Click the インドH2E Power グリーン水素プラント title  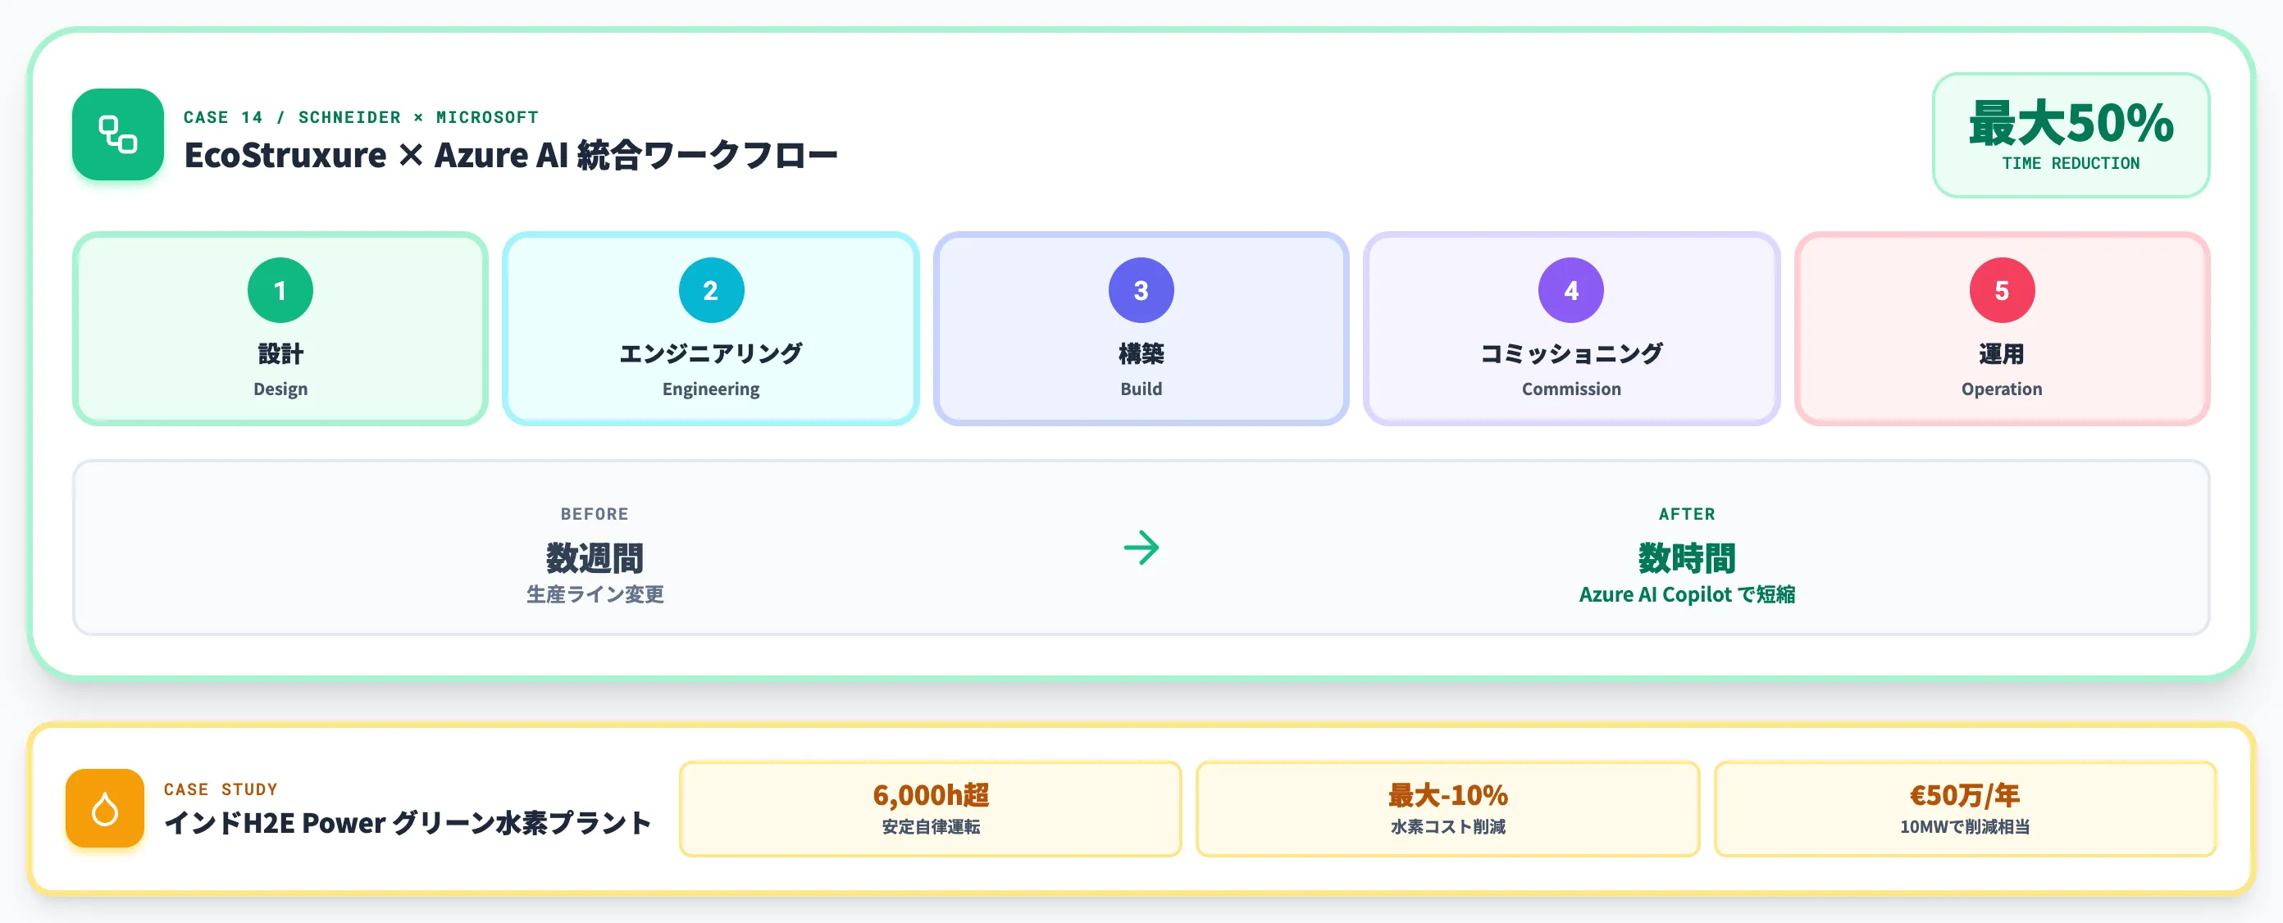click(x=408, y=823)
